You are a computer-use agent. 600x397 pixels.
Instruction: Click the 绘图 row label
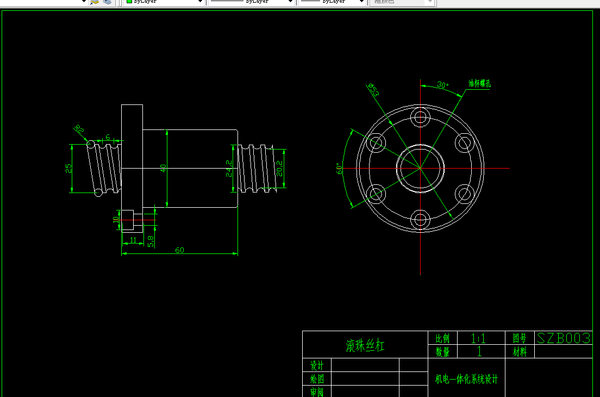click(x=316, y=379)
